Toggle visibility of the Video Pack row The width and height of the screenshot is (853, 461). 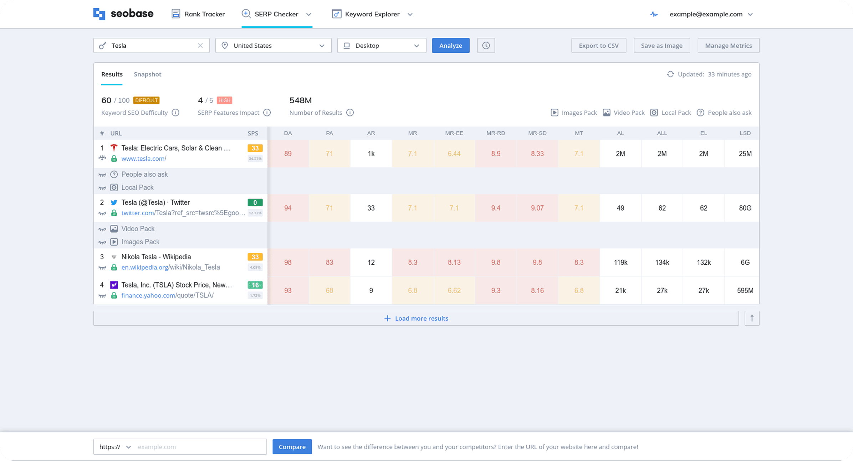pos(102,229)
